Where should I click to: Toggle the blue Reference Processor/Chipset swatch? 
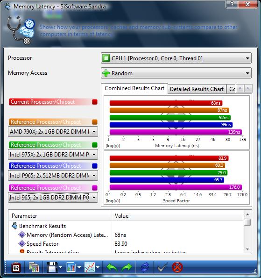(95, 166)
